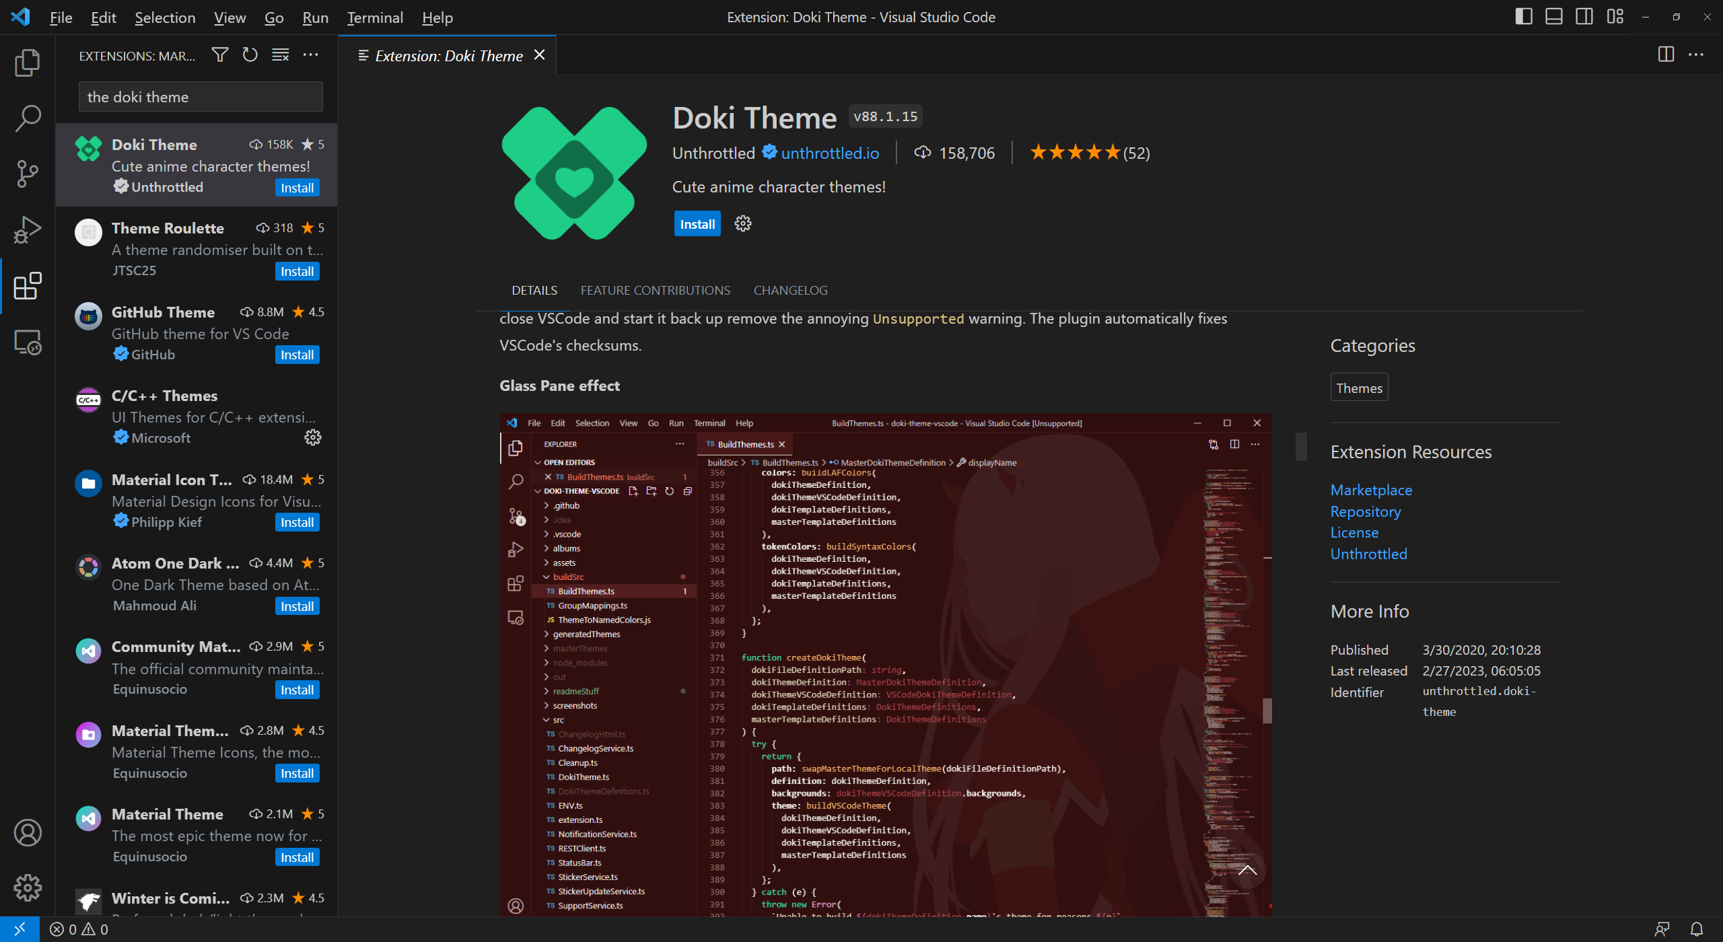Screen dimensions: 1723x942
Task: Toggle the bottom panel layout
Action: (1554, 17)
